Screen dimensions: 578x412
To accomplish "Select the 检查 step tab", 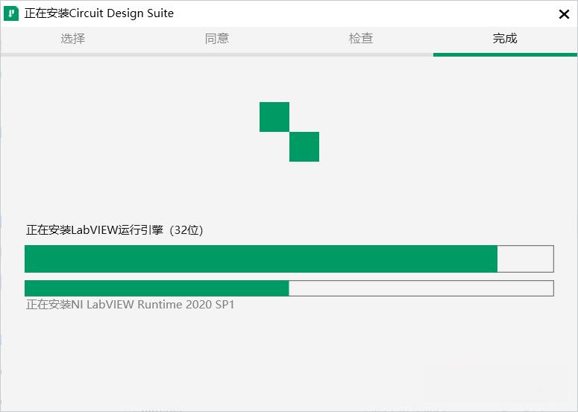I will (x=361, y=38).
